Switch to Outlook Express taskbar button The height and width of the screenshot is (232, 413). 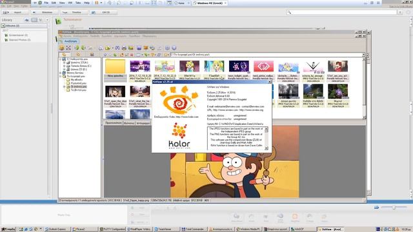click(x=57, y=229)
